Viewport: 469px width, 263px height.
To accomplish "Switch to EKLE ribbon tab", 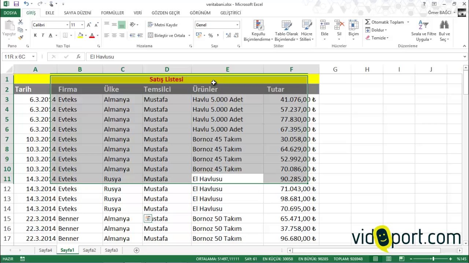I will tap(50, 13).
